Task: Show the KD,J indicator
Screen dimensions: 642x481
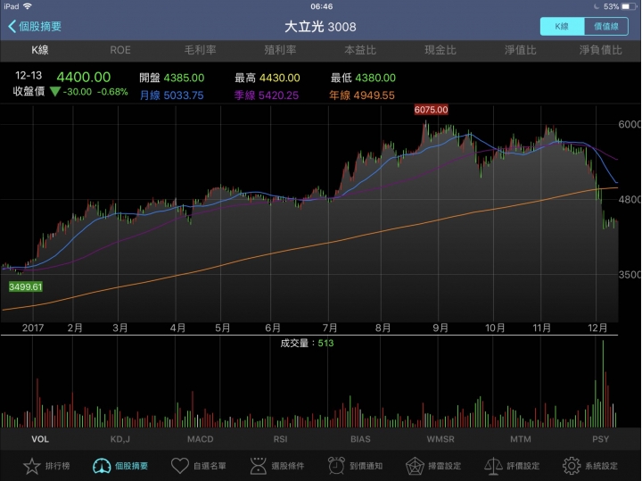Action: coord(120,439)
